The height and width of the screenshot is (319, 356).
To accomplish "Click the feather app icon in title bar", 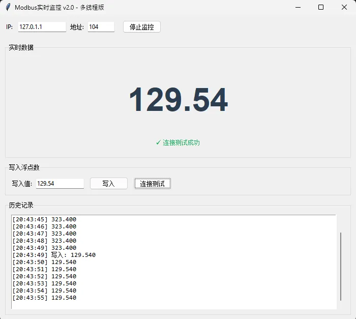I will click(x=8, y=7).
